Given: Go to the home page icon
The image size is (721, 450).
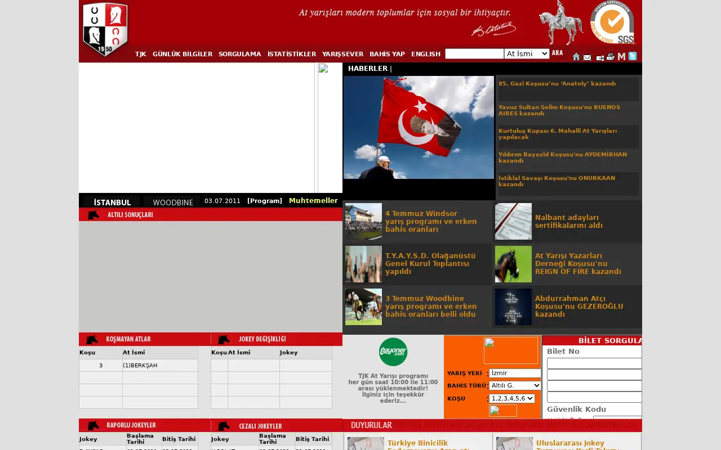Looking at the screenshot, I should pyautogui.click(x=576, y=57).
